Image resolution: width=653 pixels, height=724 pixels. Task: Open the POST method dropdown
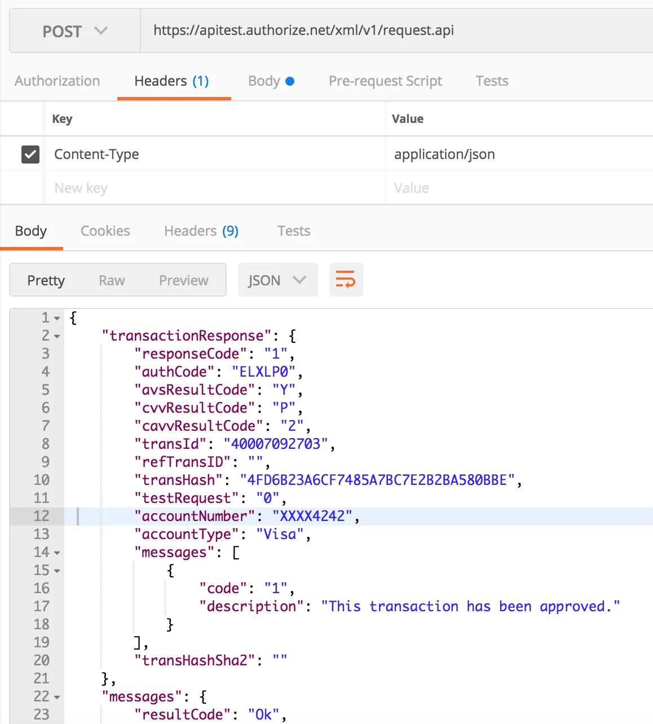(x=74, y=32)
